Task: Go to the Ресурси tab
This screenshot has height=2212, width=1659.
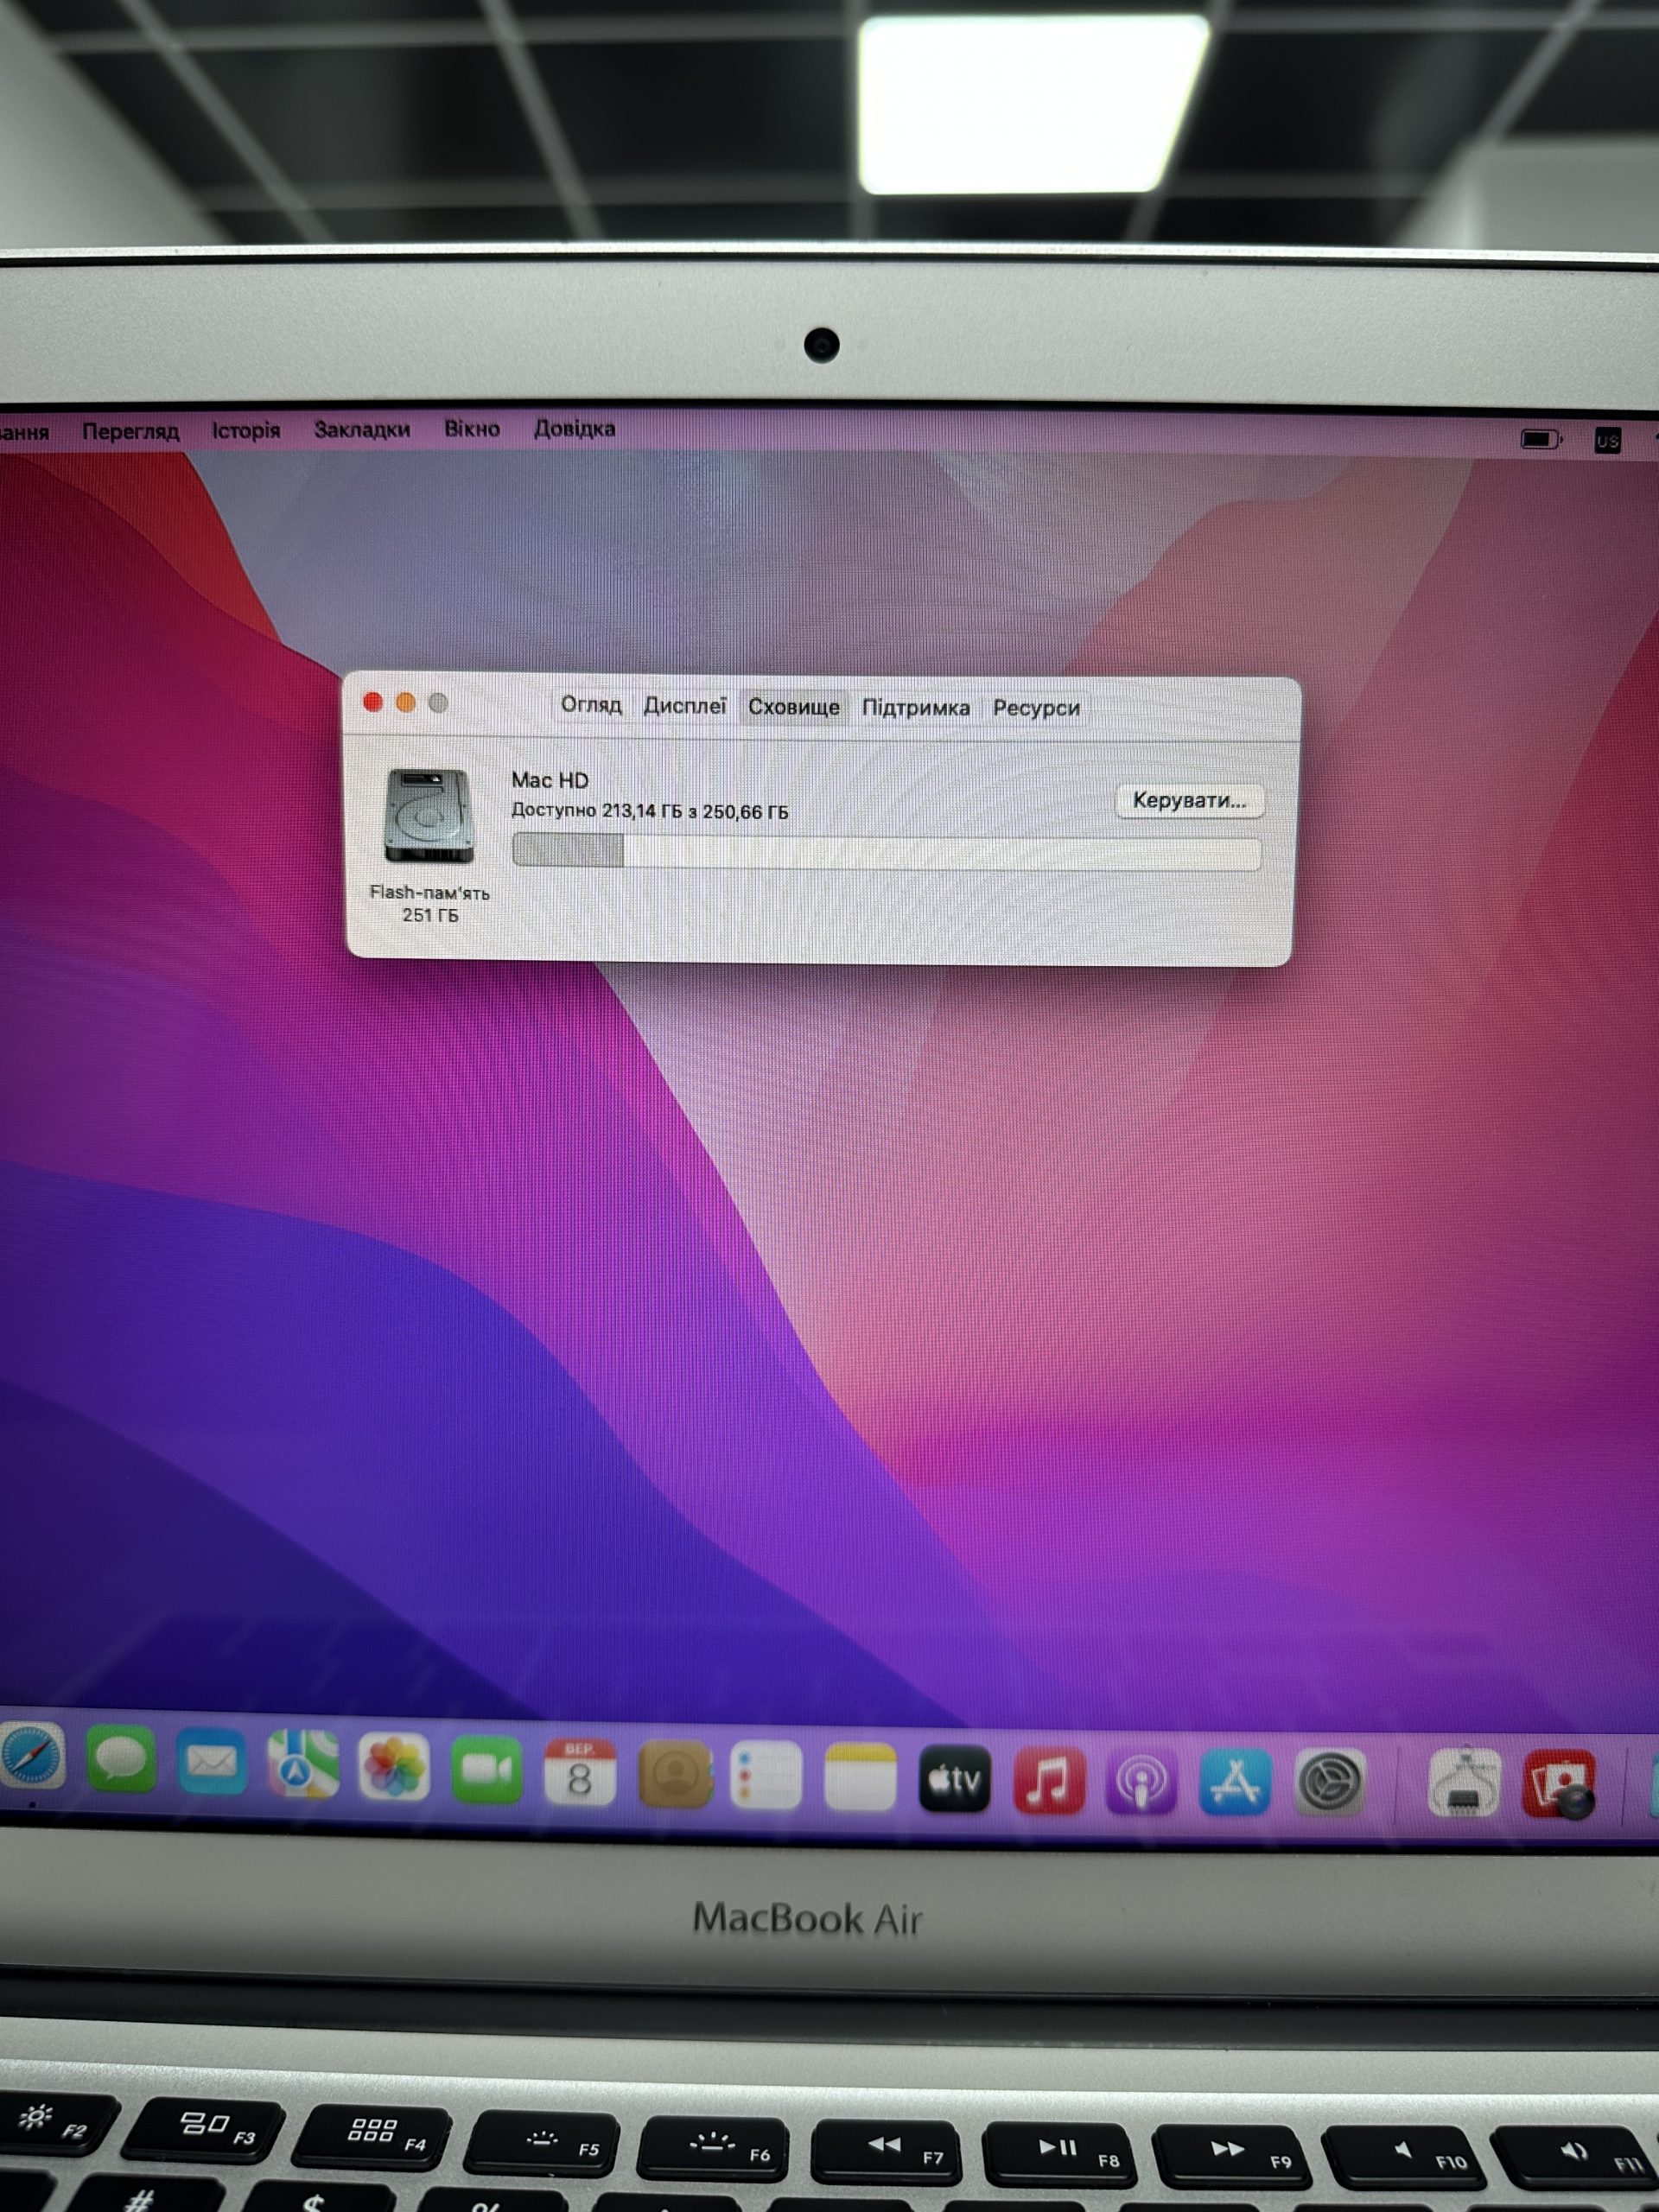Action: tap(1036, 708)
